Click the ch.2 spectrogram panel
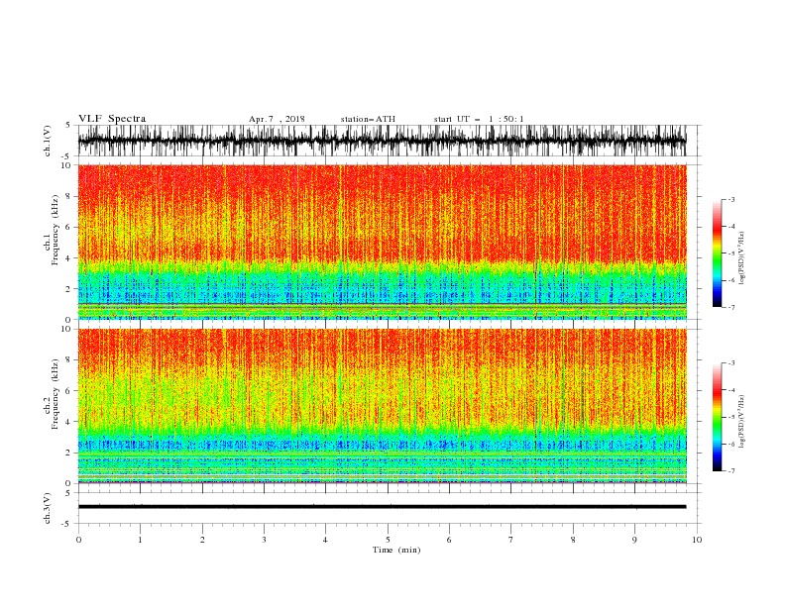 382,406
